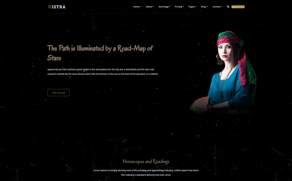Click the Get Started button
The width and height of the screenshot is (292, 181).
58,92
